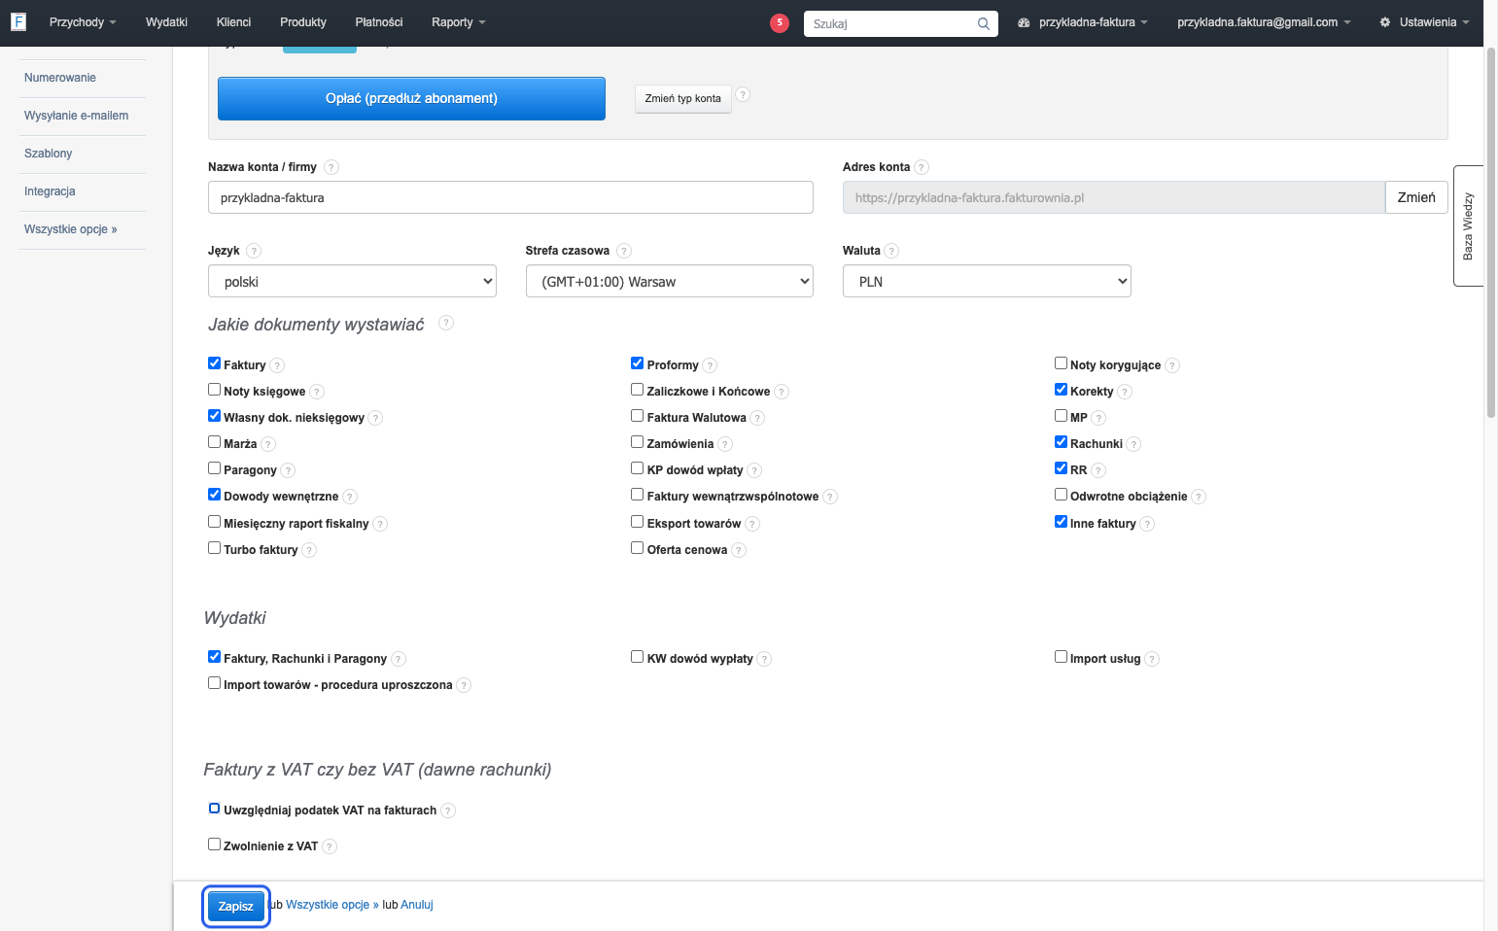Image resolution: width=1498 pixels, height=931 pixels.
Task: Go to Wydatki in the top navigation
Action: (166, 22)
